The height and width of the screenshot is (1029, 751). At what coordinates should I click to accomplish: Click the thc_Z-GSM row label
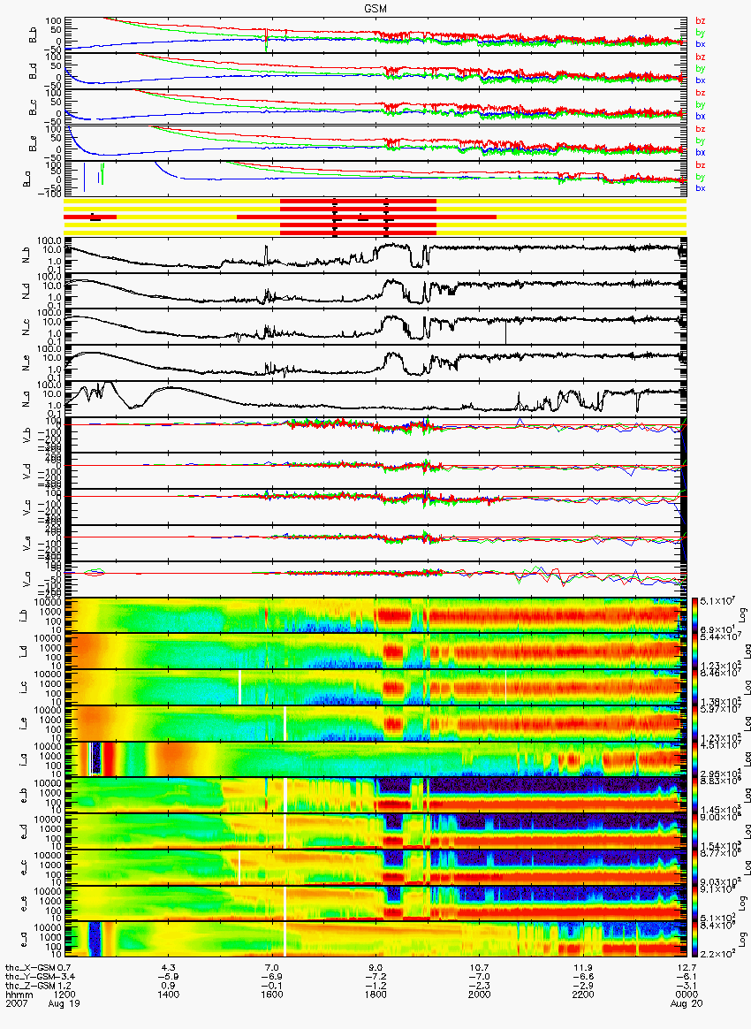(x=29, y=986)
